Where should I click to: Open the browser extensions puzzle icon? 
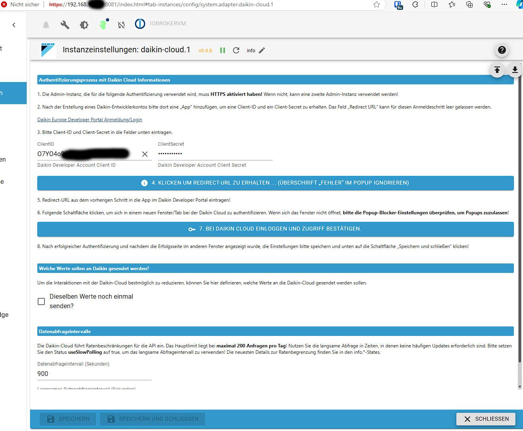415,5
